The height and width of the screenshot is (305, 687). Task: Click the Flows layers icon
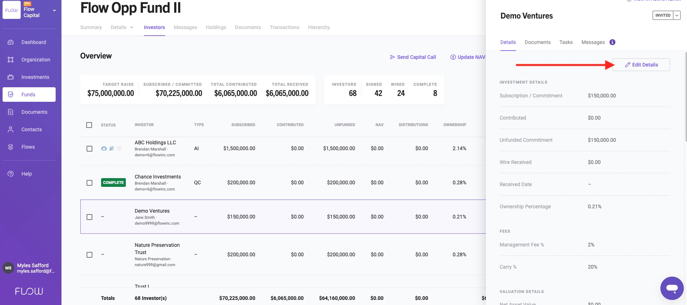(11, 147)
